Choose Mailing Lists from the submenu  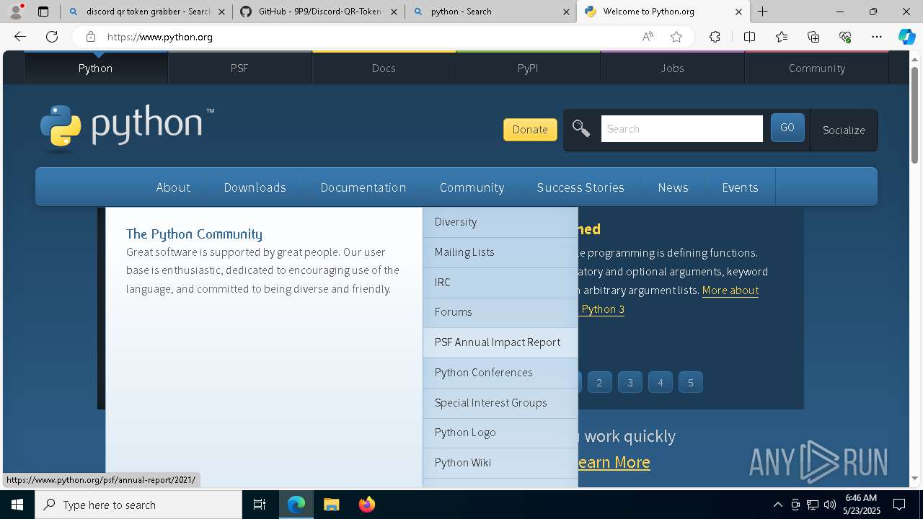pos(500,252)
